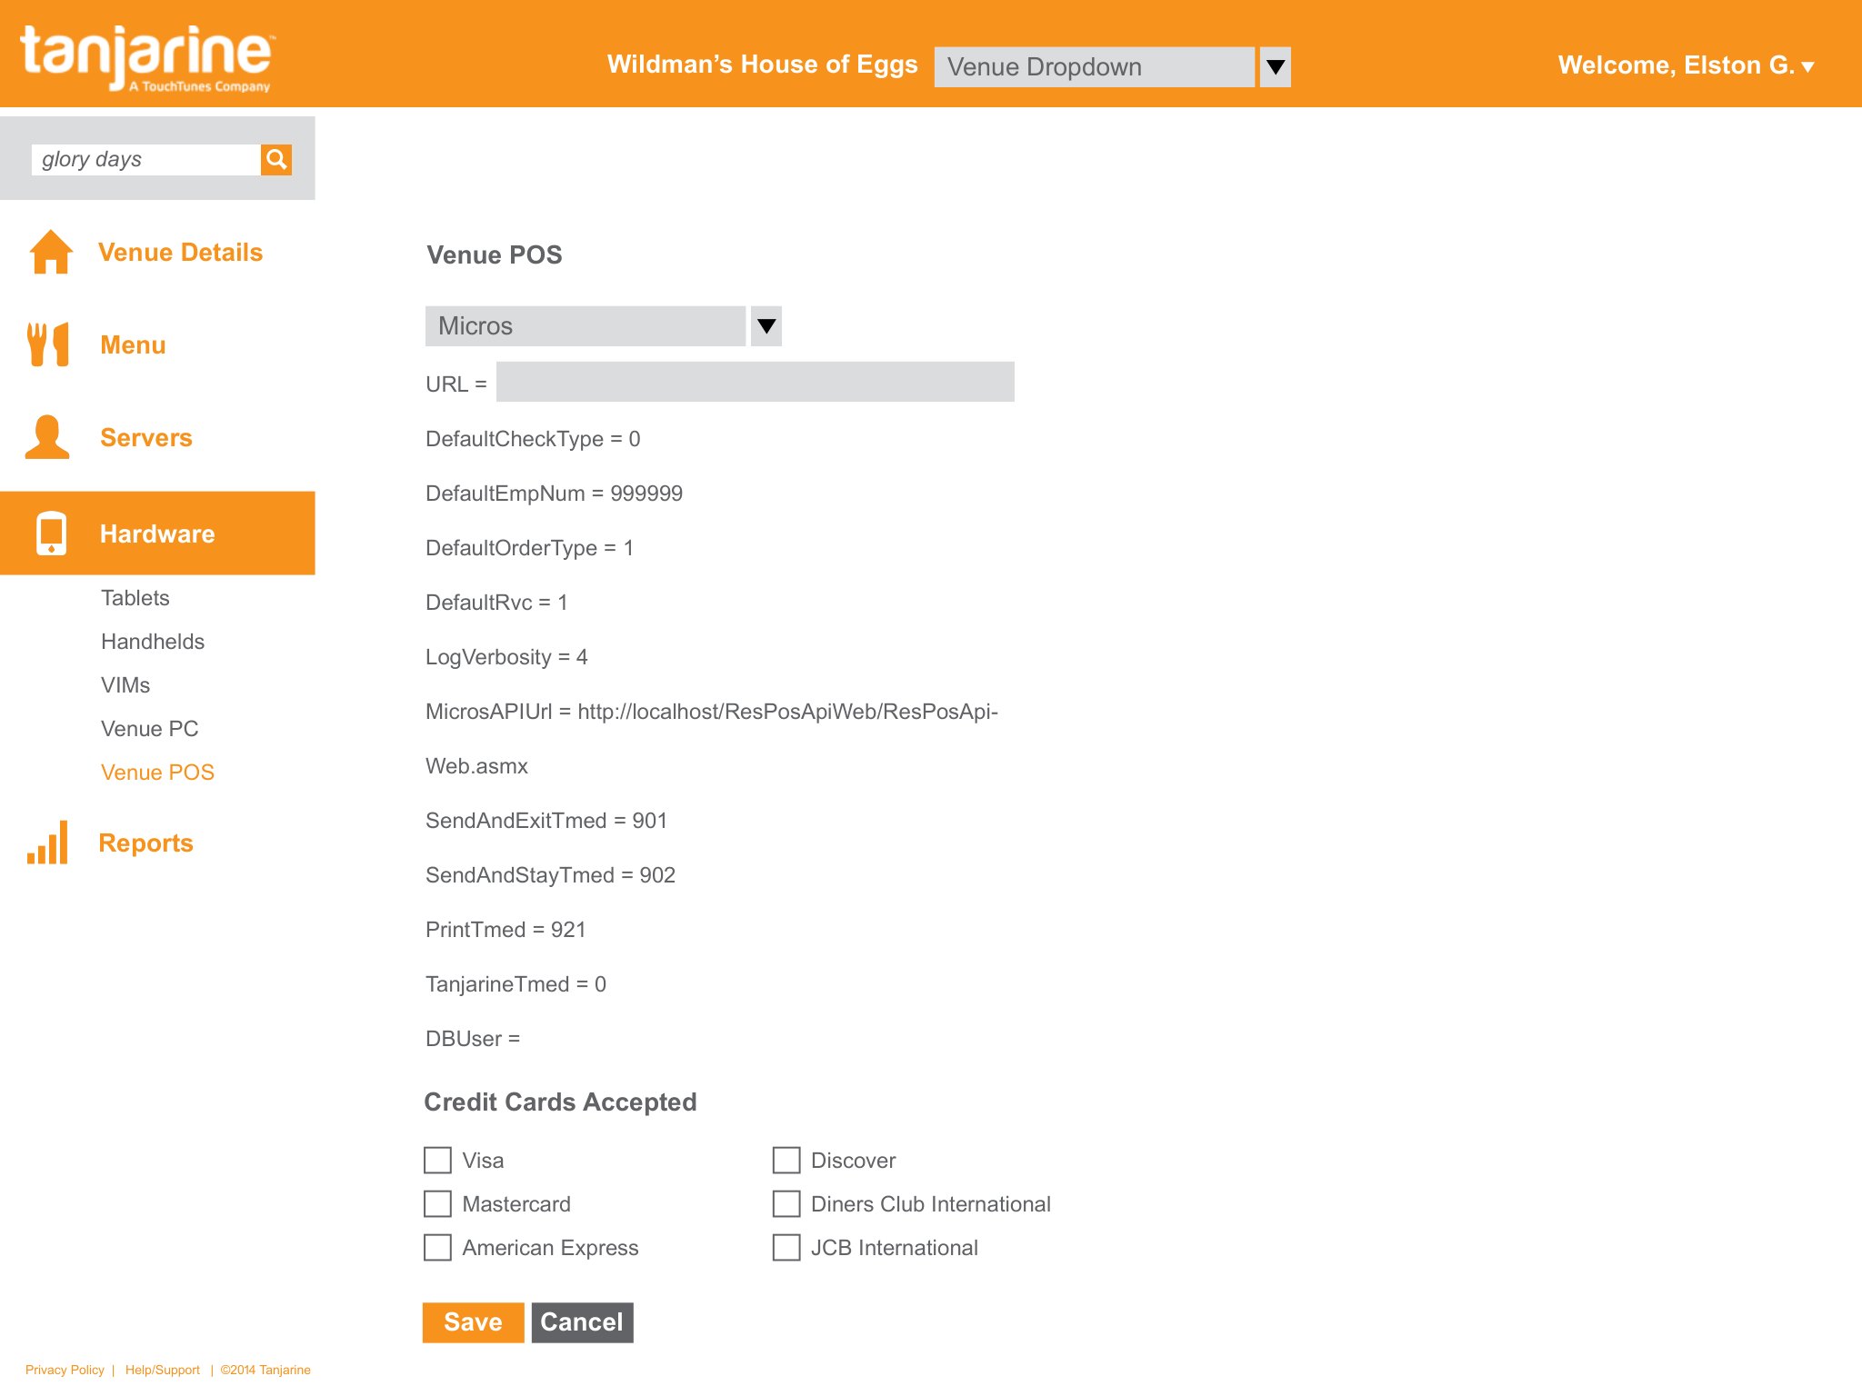Expand the Welcome, Elston G. user menu
This screenshot has height=1396, width=1862.
tap(1687, 65)
